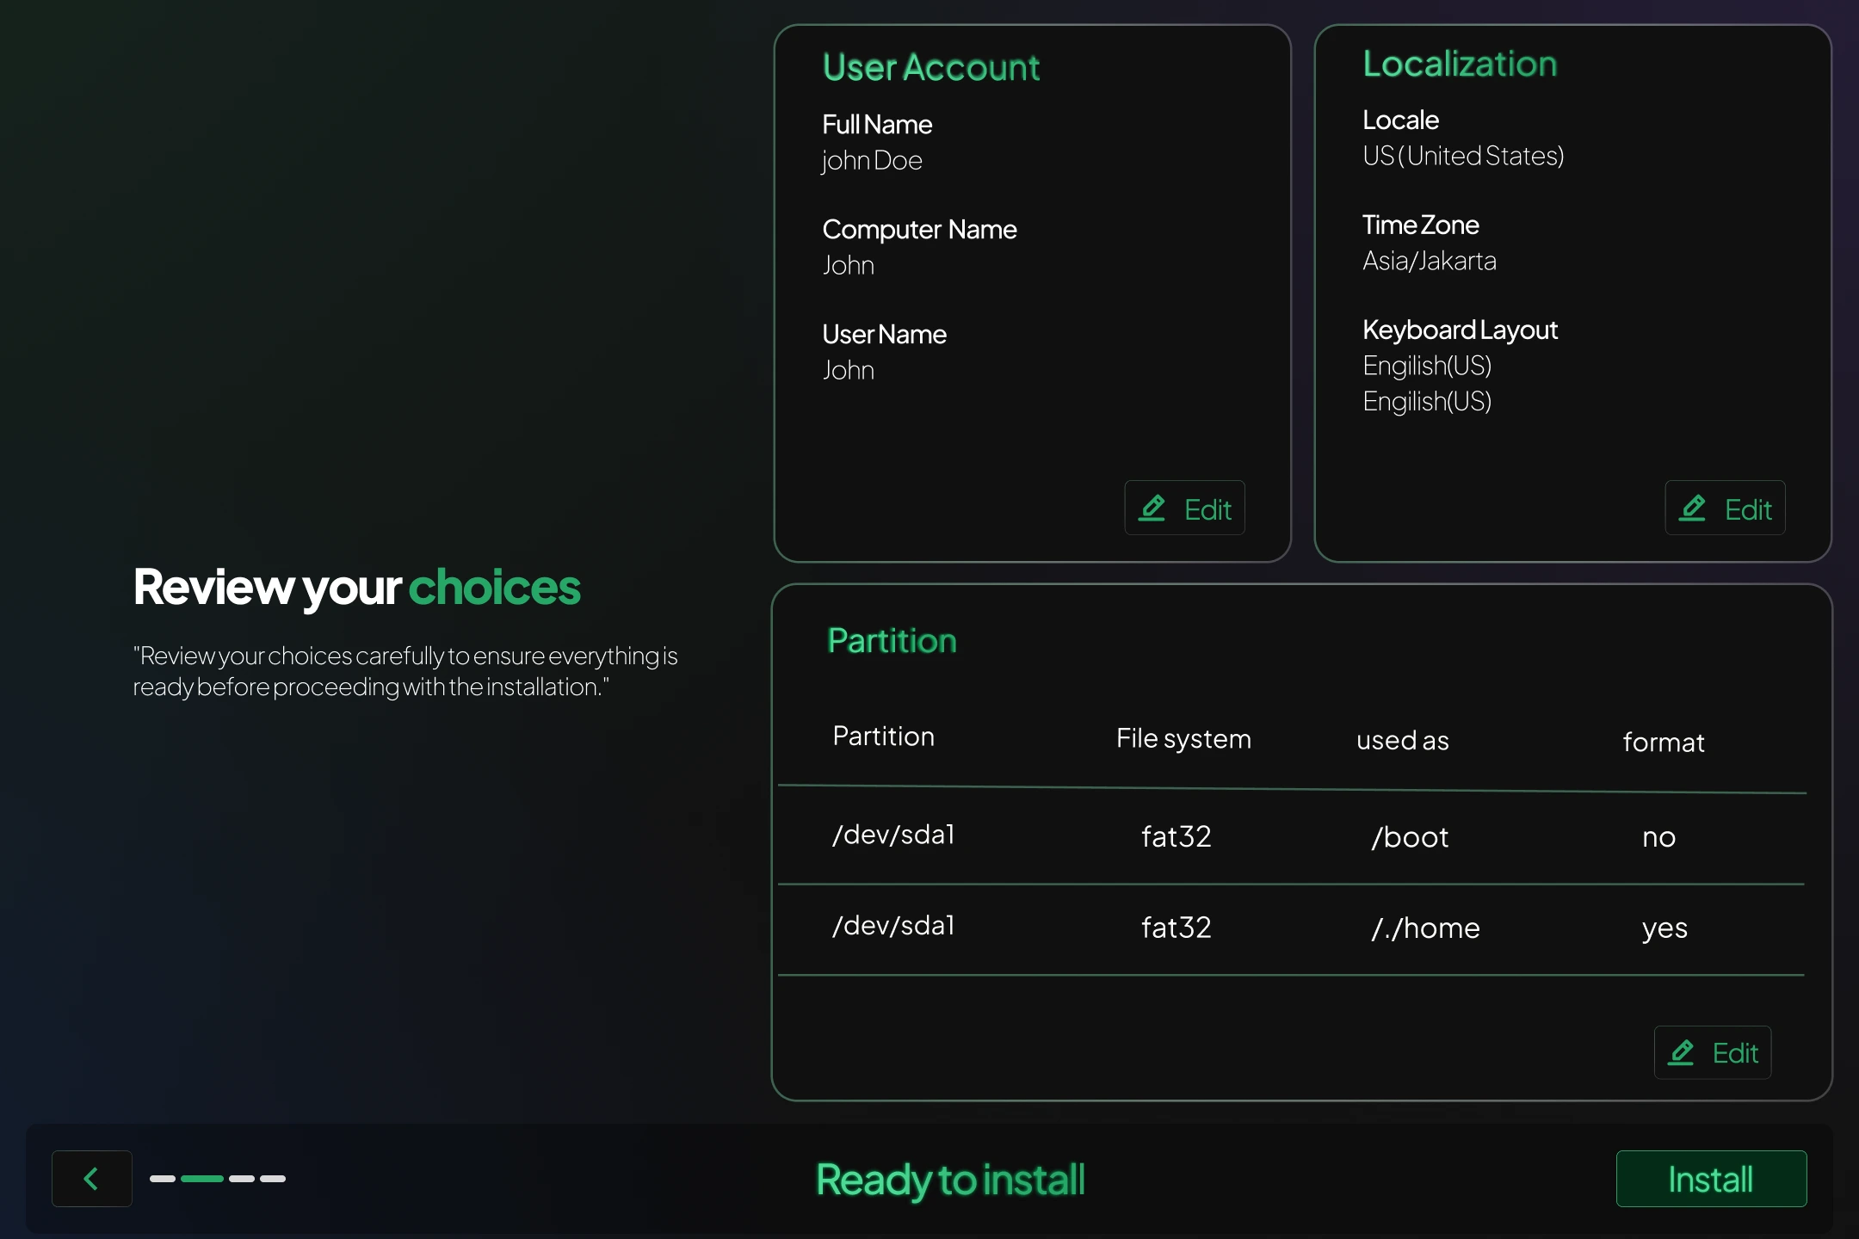Open the Locale selector showing US (United States)
This screenshot has width=1859, height=1239.
click(x=1463, y=156)
